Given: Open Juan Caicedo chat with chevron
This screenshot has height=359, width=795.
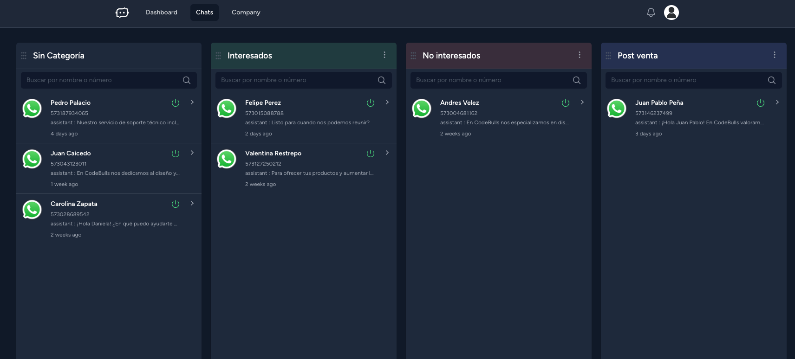Looking at the screenshot, I should (192, 153).
